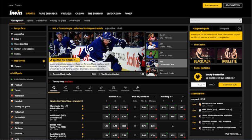Select odds 12.00 in Santos row

(124, 126)
